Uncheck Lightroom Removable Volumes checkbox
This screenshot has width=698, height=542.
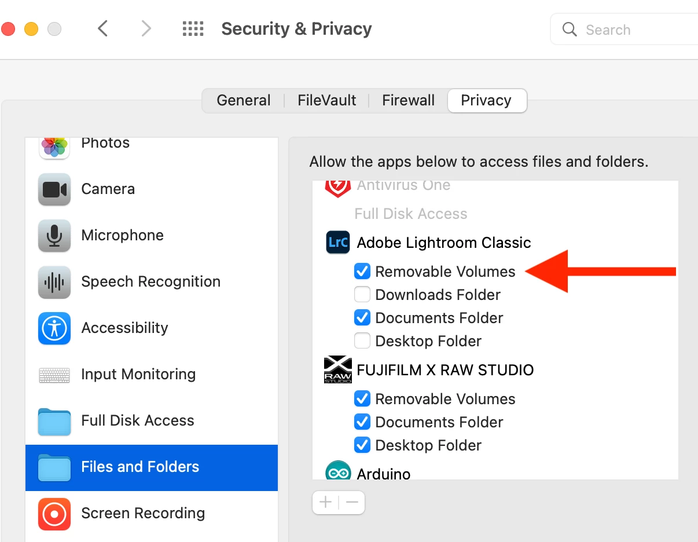pos(362,271)
